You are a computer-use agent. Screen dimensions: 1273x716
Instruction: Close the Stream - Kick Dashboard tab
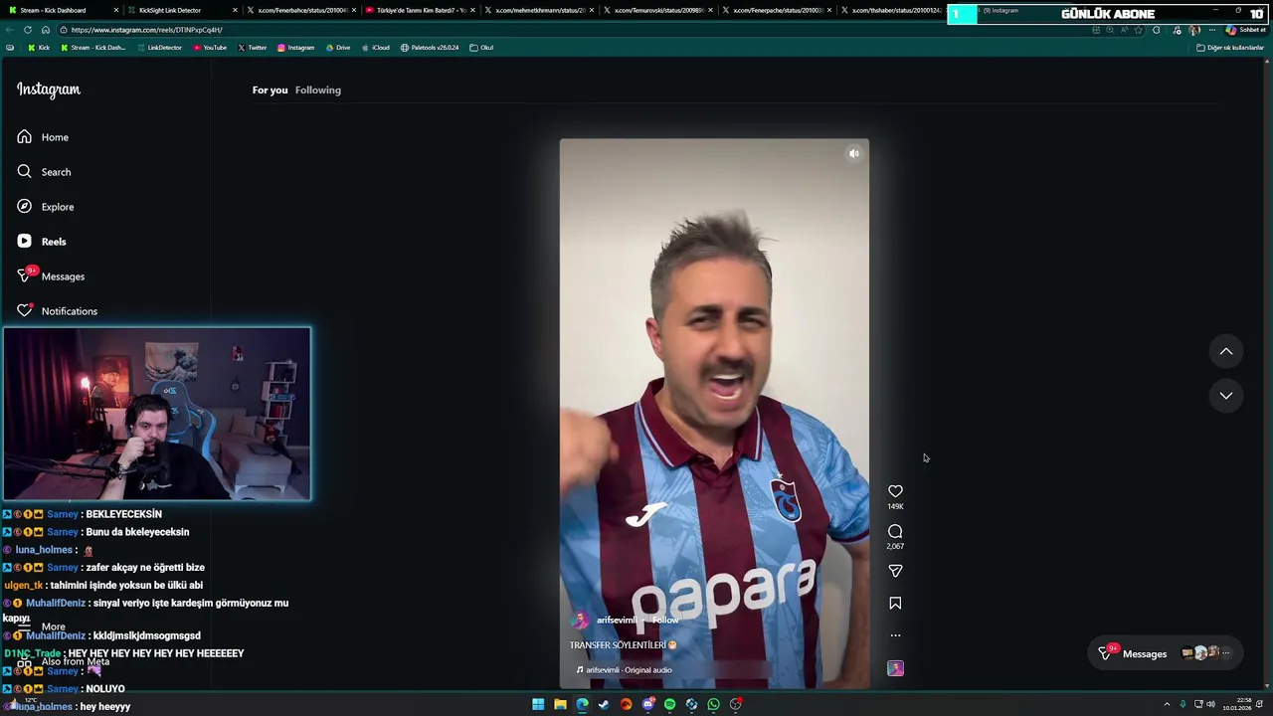coord(116,10)
